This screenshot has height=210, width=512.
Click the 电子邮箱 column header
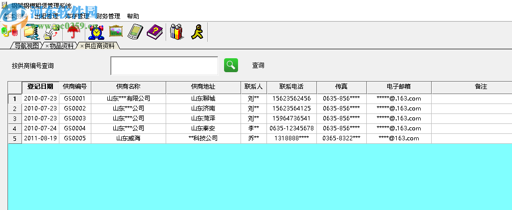[399, 87]
